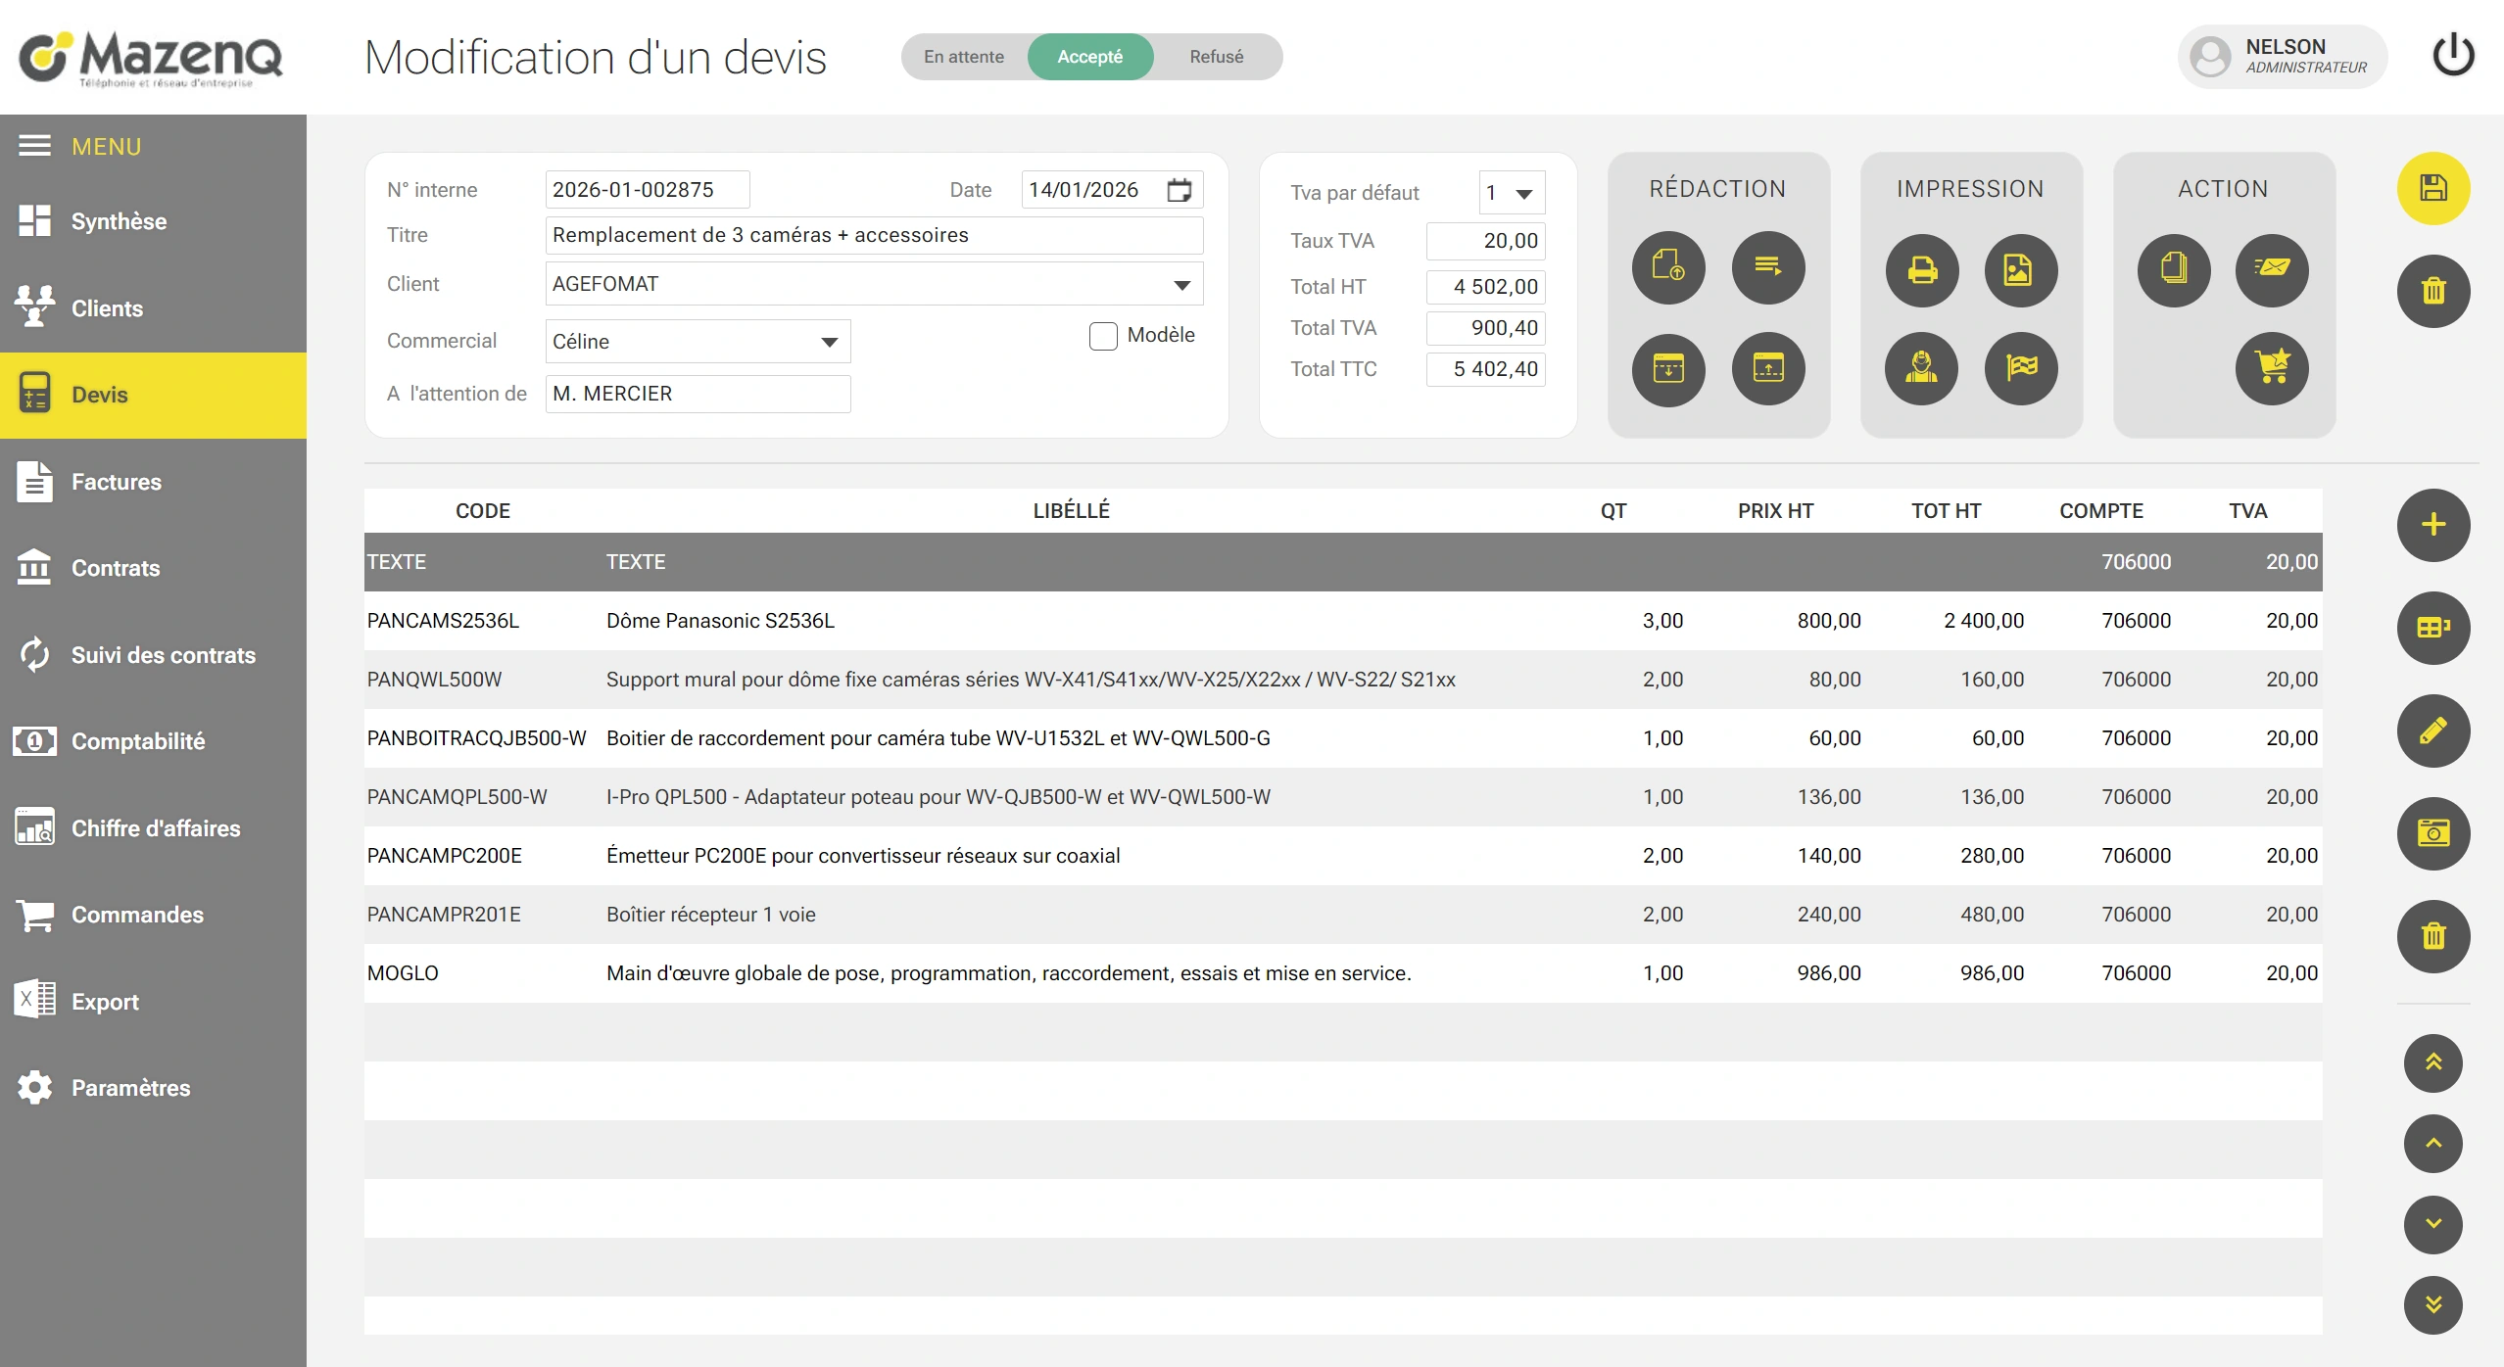Set status to Accepté
2504x1367 pixels.
(x=1090, y=57)
